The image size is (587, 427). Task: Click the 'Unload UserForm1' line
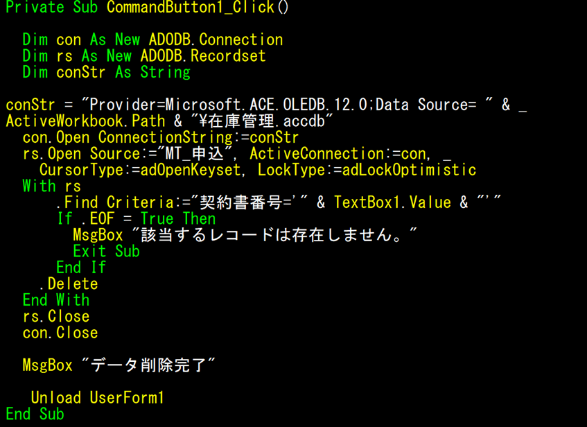coord(98,398)
